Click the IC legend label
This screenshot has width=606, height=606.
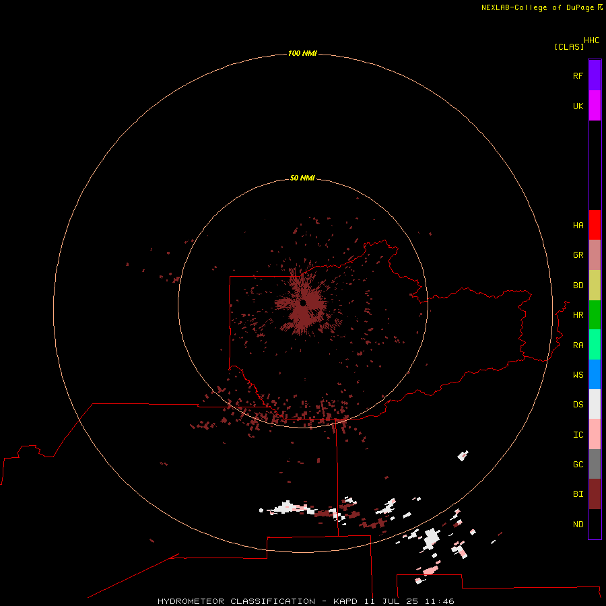(x=578, y=435)
